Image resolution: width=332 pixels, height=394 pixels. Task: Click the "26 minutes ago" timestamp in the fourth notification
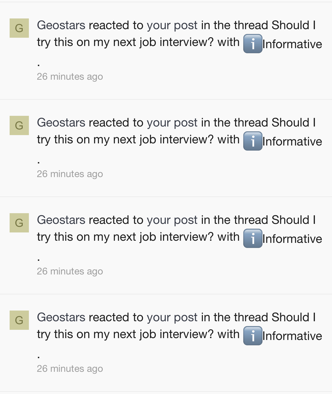(x=70, y=369)
